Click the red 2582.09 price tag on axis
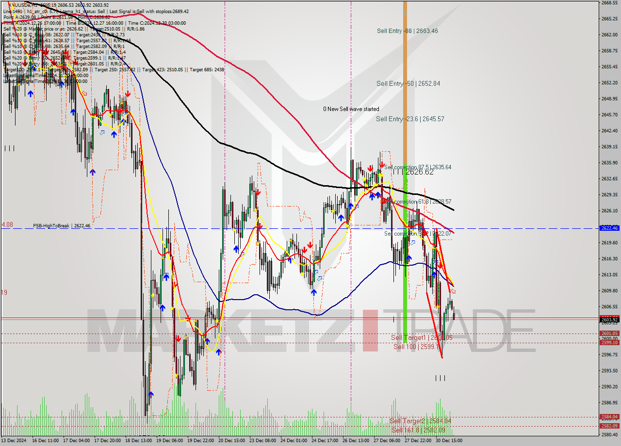The image size is (621, 446). coord(609,426)
